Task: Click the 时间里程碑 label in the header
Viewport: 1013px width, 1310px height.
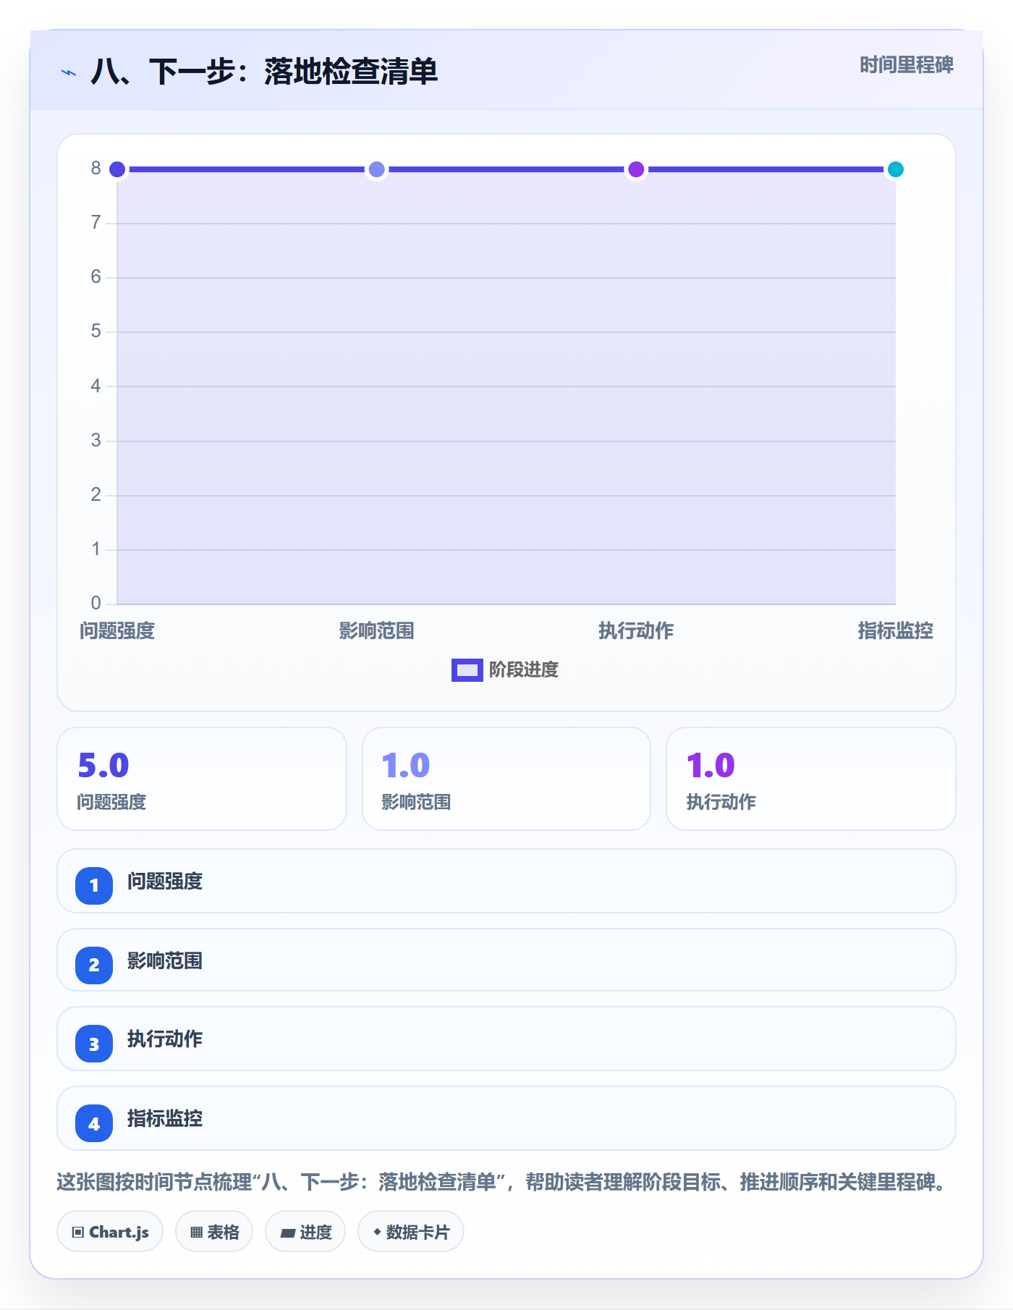Action: click(x=906, y=65)
